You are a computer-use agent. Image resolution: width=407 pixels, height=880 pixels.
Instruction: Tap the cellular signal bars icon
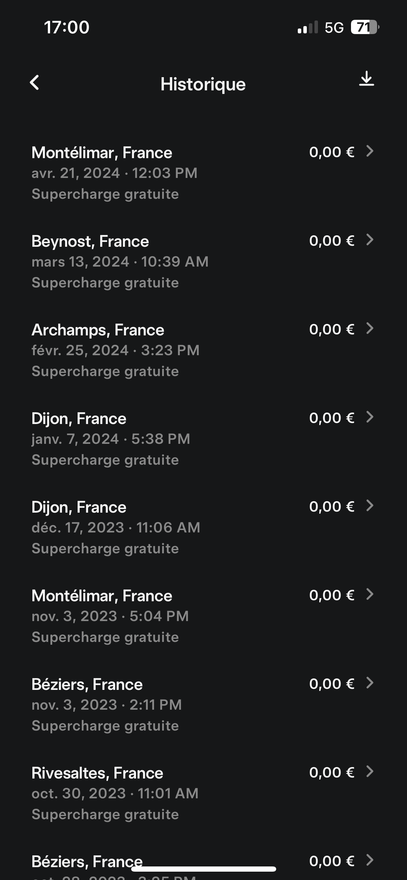308,27
